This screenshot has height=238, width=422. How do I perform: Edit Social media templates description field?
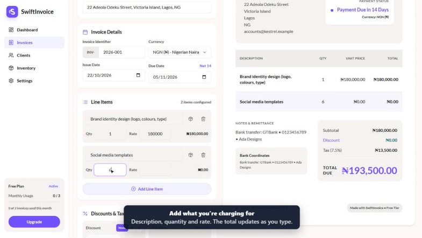coord(134,155)
